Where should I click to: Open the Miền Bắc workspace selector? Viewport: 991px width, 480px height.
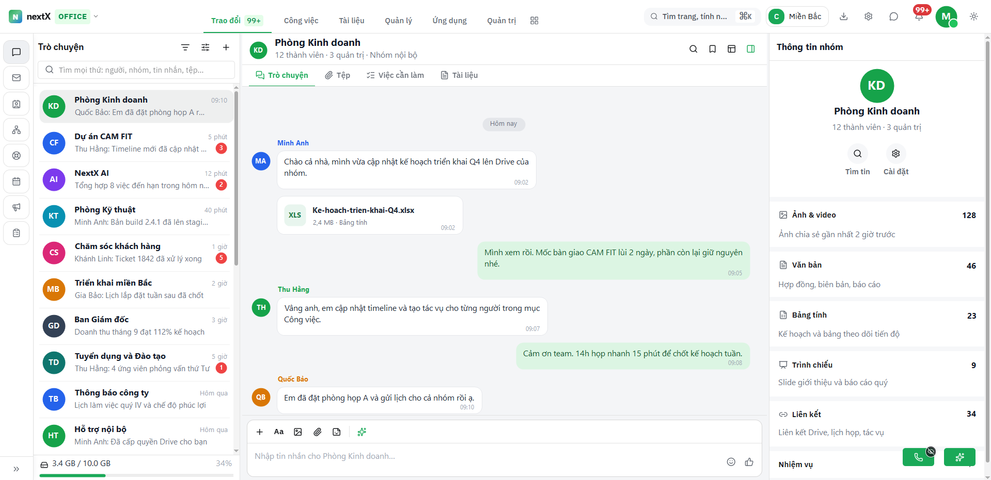pyautogui.click(x=797, y=16)
